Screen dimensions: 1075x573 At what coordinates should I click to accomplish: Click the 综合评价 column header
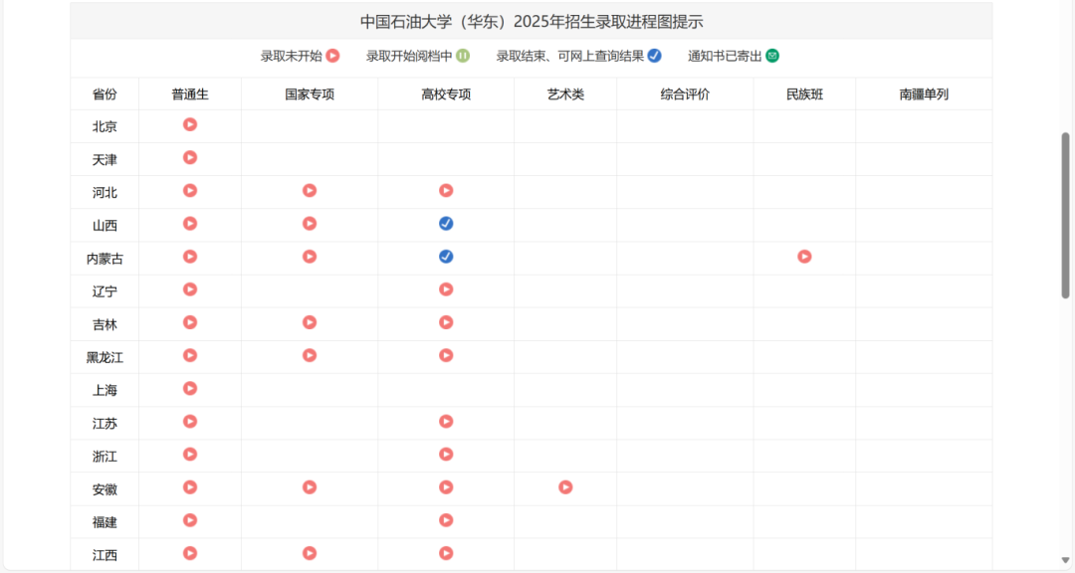pos(685,93)
